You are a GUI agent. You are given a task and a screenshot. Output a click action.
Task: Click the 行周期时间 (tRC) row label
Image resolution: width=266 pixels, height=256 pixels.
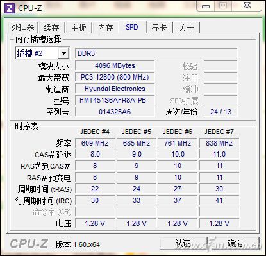coord(44,201)
